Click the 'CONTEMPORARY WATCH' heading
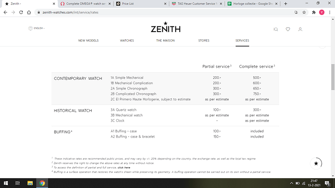The image size is (335, 188). (x=78, y=79)
